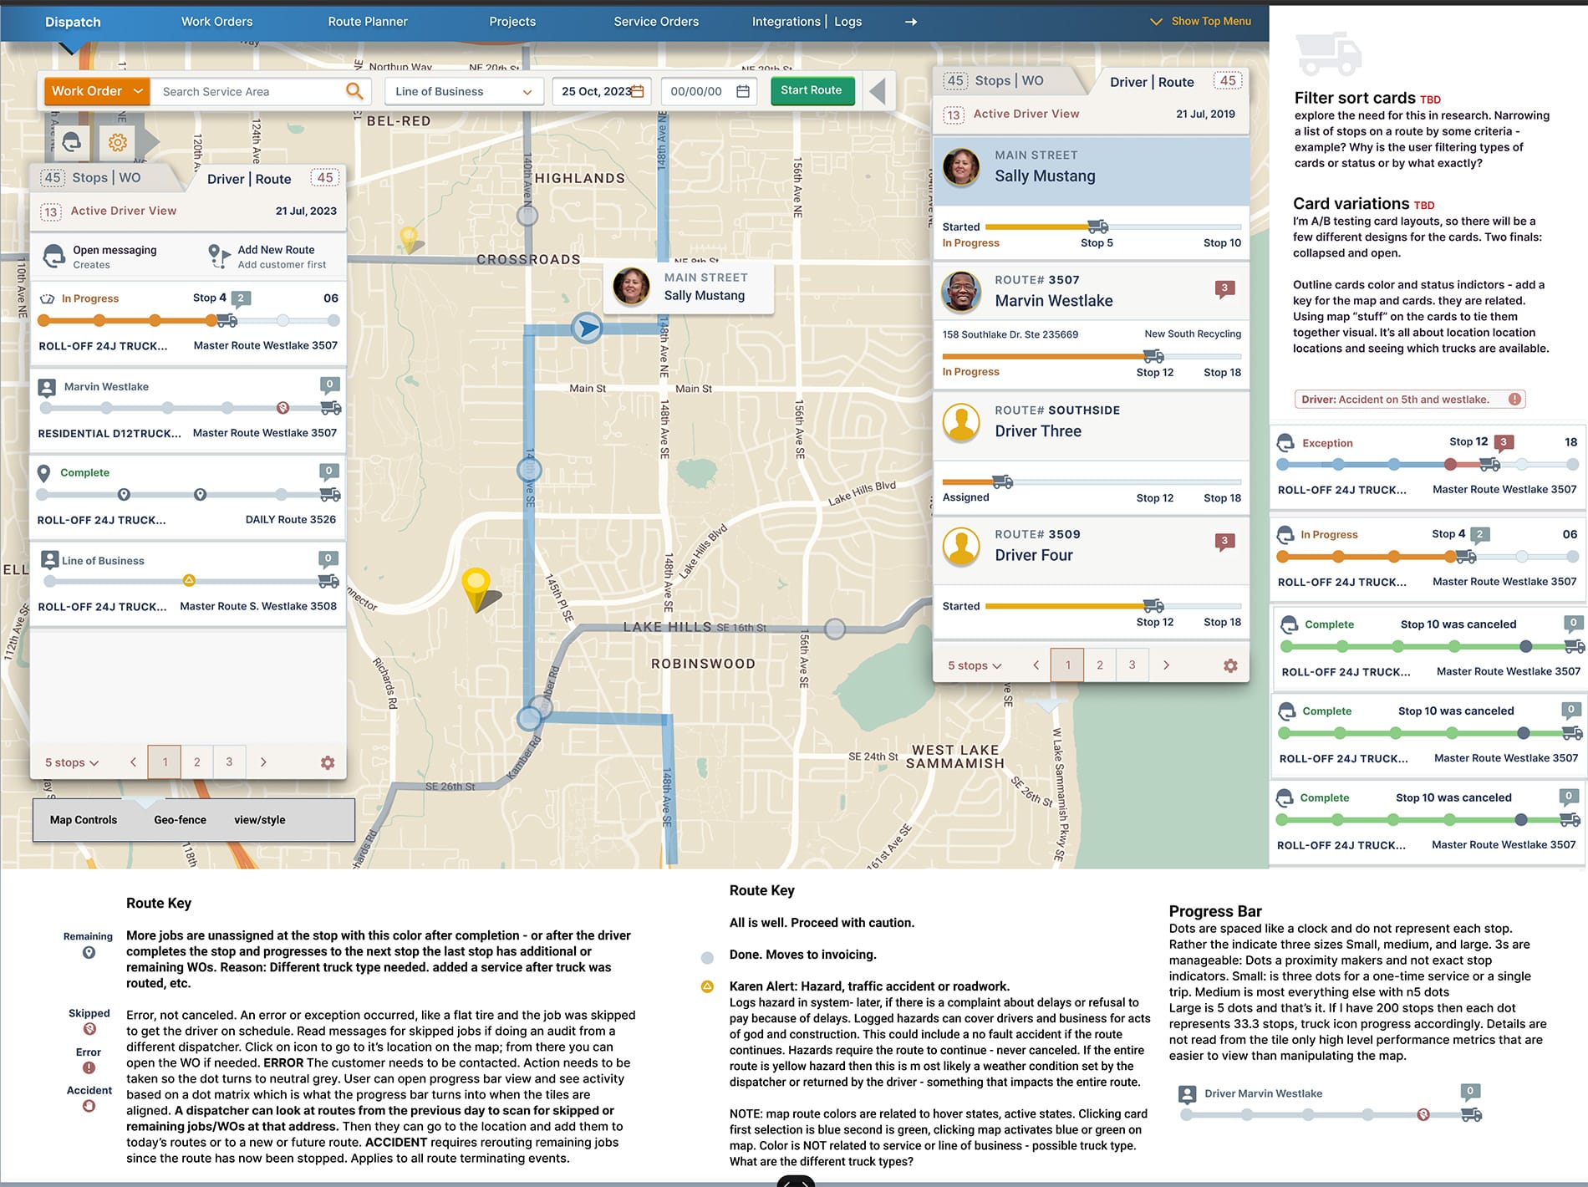Open the orange settings gear above left panel
Screen dimensions: 1588x1187
coord(118,143)
